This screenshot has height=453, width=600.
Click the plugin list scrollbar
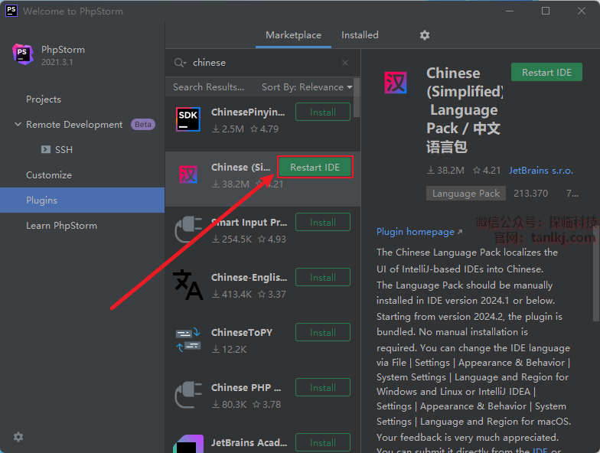[x=357, y=98]
